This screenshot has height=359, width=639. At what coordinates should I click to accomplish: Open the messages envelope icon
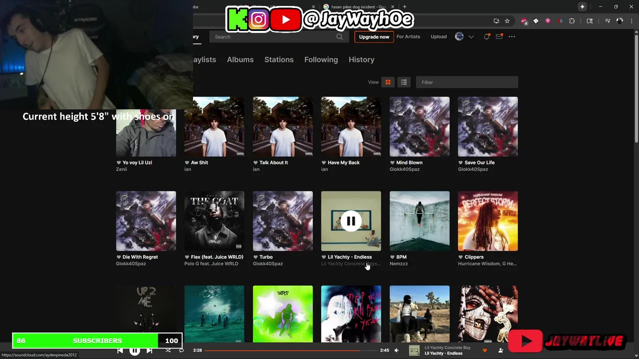pos(499,36)
